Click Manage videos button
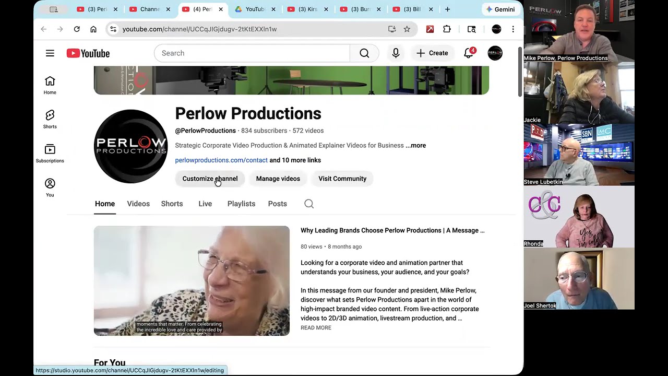This screenshot has width=668, height=376. point(278,179)
